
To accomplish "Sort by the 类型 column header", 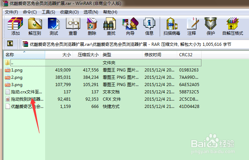I will pyautogui.click(x=122, y=54).
